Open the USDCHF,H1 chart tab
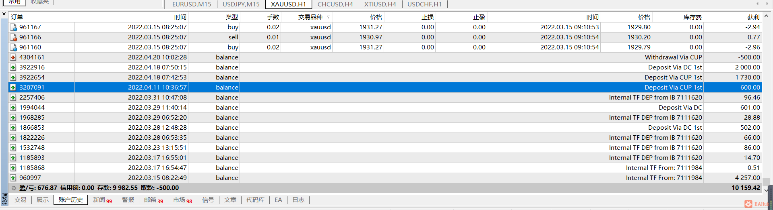This screenshot has width=773, height=210. coord(424,4)
